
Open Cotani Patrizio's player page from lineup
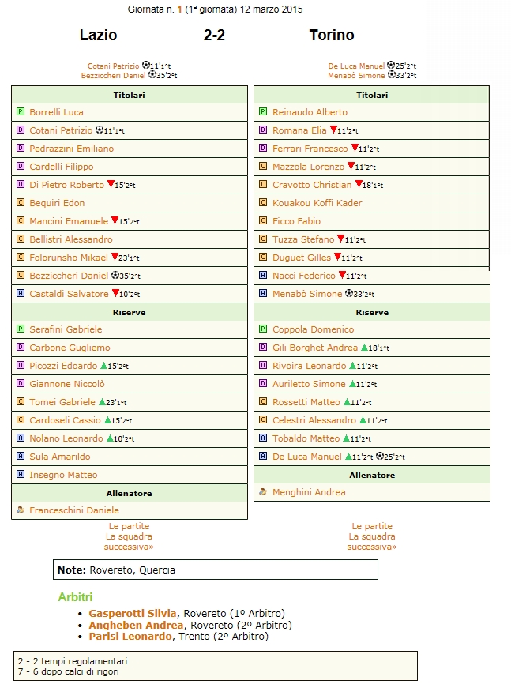click(61, 130)
